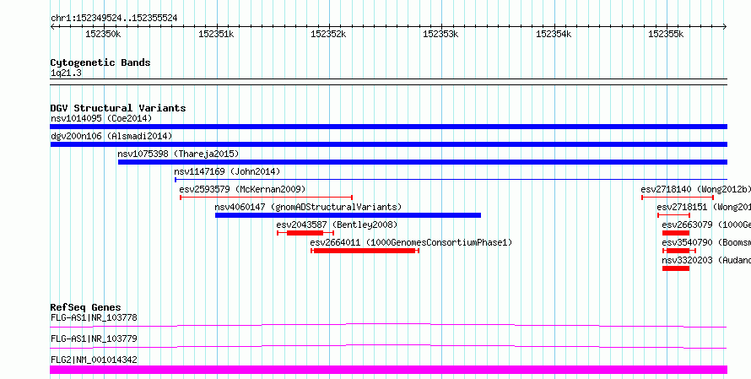
Task: Select the esv2593579 (McKernan2009) red variant line
Action: tap(267, 198)
